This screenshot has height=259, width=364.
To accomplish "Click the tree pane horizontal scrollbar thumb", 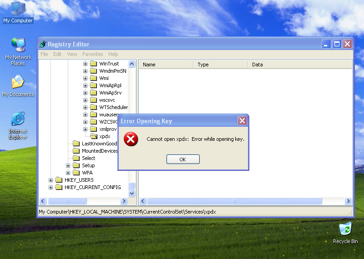I will 67,201.
